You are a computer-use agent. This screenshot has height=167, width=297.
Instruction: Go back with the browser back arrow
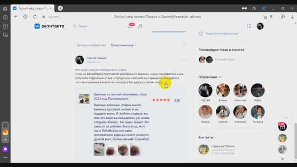point(16,17)
